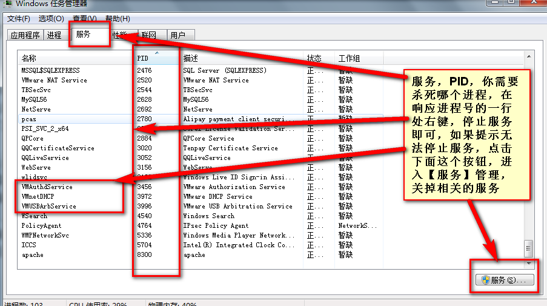Image resolution: width=547 pixels, height=306 pixels.
Task: Click the Windows Search description
Action: pos(208,216)
